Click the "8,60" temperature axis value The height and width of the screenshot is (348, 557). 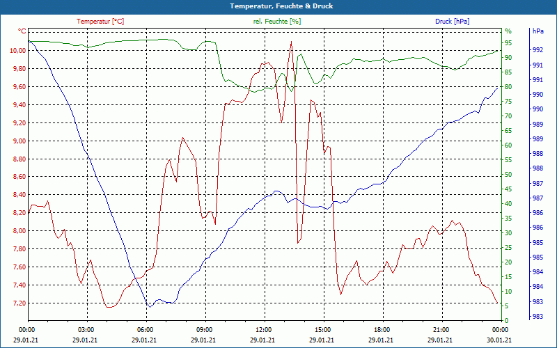[x=19, y=177]
